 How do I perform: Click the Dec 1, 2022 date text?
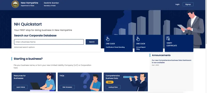coord(155,65)
